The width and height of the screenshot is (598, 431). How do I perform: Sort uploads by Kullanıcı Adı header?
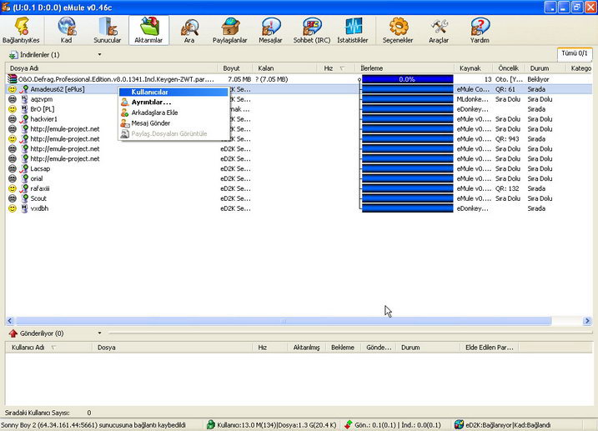[x=49, y=347]
